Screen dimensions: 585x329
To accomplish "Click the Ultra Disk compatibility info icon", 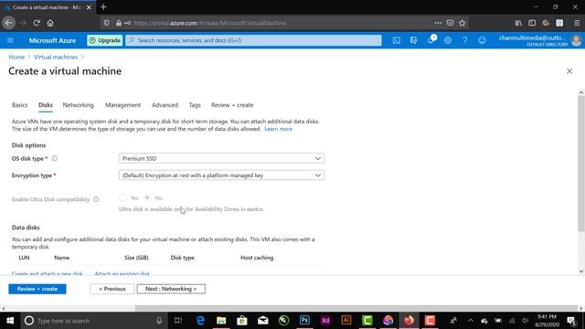I will [x=96, y=199].
